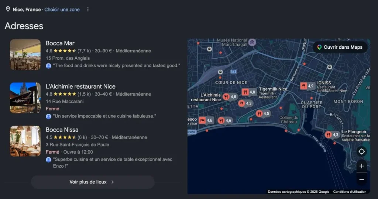Click the Nice, France location text

pyautogui.click(x=27, y=9)
